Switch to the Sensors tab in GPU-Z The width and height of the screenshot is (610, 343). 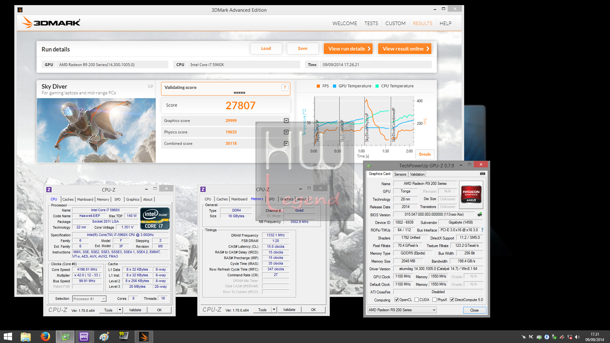(400, 174)
